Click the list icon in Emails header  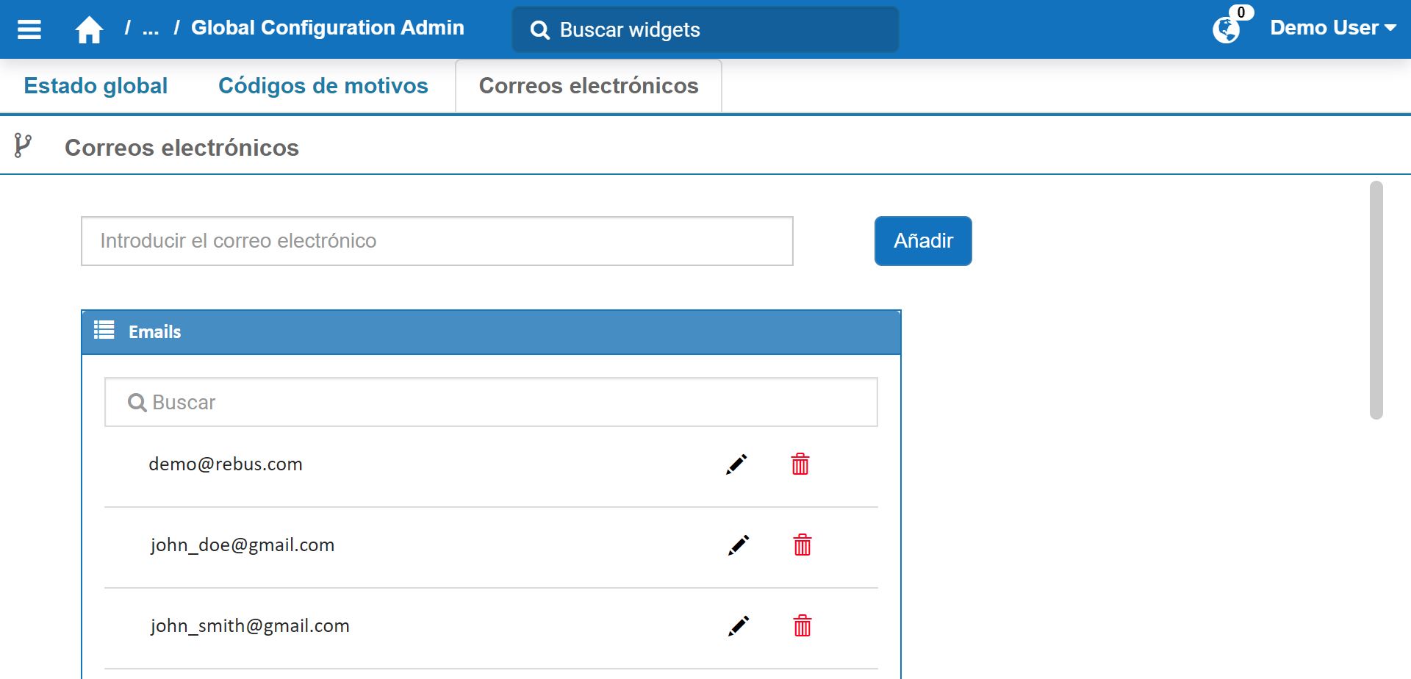click(x=104, y=331)
